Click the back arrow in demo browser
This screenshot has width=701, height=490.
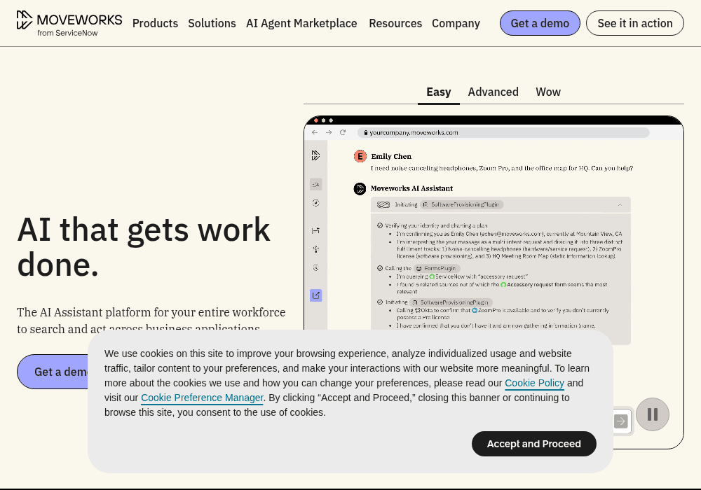pyautogui.click(x=315, y=132)
